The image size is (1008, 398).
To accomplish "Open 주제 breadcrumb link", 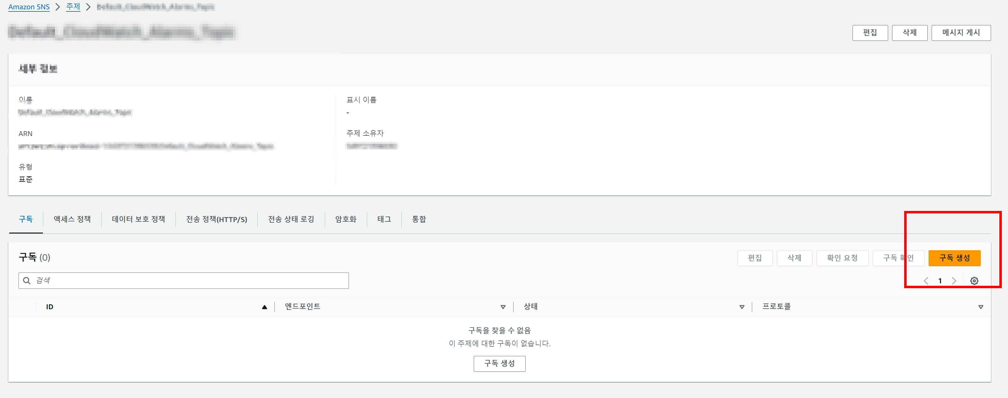I will [73, 7].
